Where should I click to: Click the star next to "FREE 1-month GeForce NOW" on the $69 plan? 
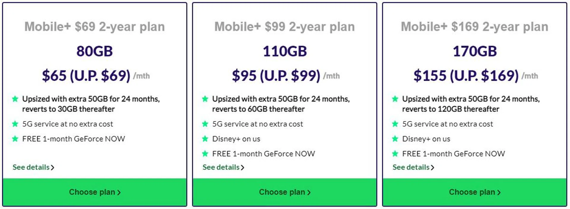[15, 139]
